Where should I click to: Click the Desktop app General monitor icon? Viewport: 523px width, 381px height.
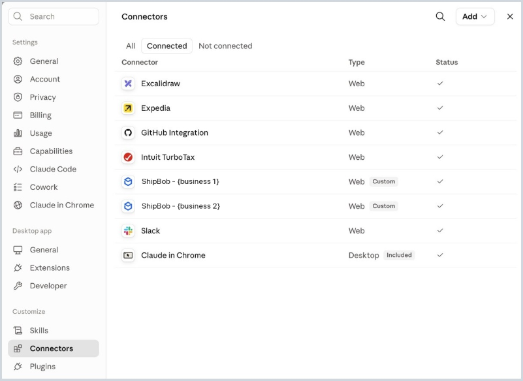tap(18, 250)
